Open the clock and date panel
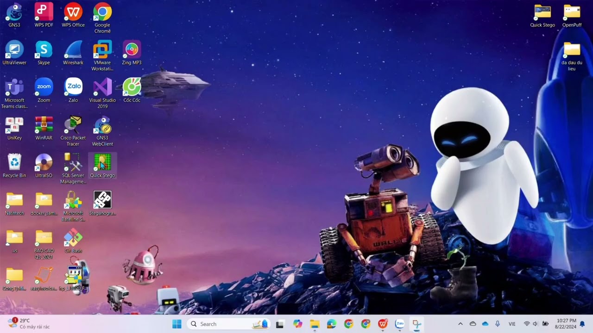 (566, 323)
